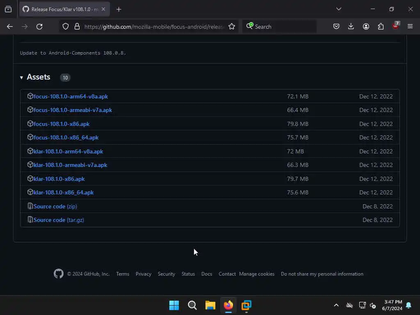Screen dimensions: 420x315
Task: Open the Terms footer link
Action: coord(123,274)
